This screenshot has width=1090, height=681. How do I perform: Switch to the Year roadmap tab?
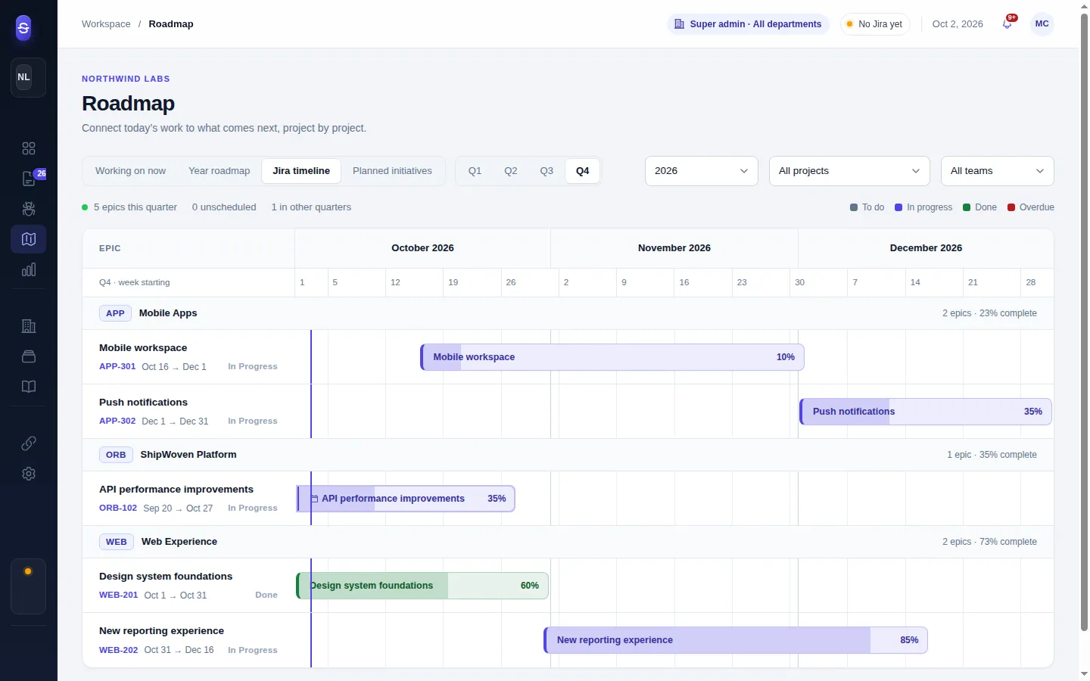coord(219,171)
